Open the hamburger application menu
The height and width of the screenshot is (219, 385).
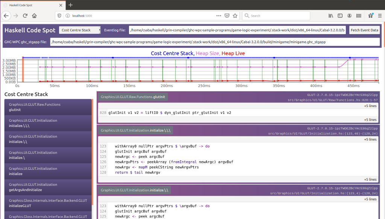tap(379, 16)
